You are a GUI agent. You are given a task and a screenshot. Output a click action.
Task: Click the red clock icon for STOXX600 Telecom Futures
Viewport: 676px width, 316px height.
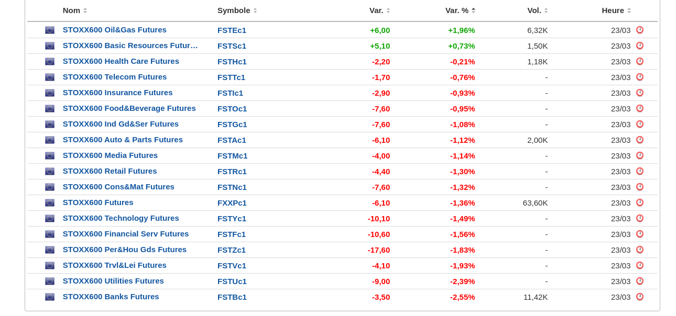coord(639,77)
